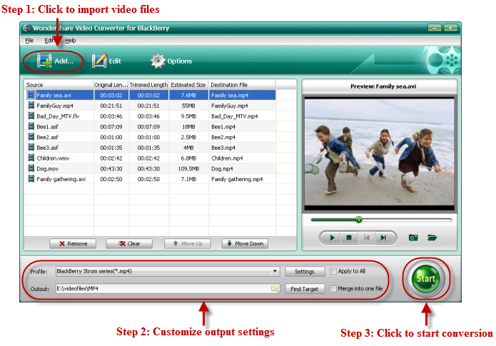Open the Edit video tool

point(106,61)
